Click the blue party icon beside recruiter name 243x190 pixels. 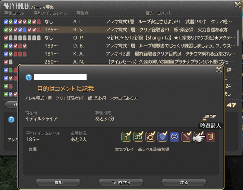(x=29, y=77)
